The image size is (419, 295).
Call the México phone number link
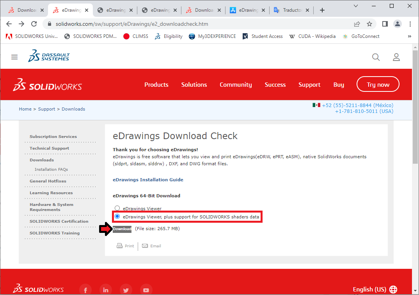point(357,105)
